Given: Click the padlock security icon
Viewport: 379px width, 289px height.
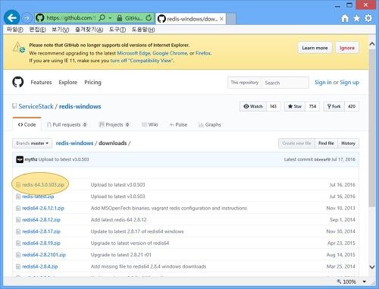Looking at the screenshot, I should click(120, 18).
